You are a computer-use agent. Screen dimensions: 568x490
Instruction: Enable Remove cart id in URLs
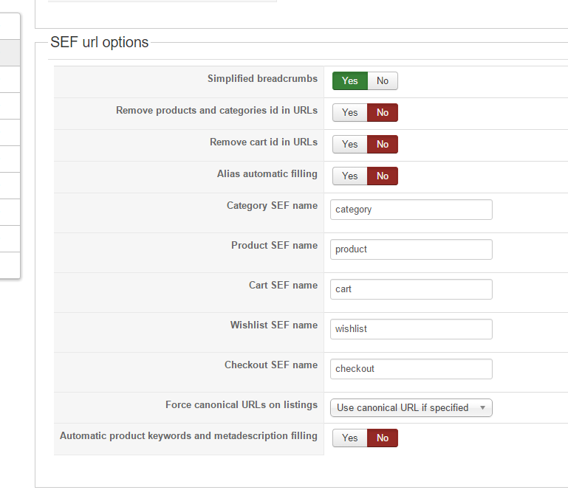coord(350,144)
